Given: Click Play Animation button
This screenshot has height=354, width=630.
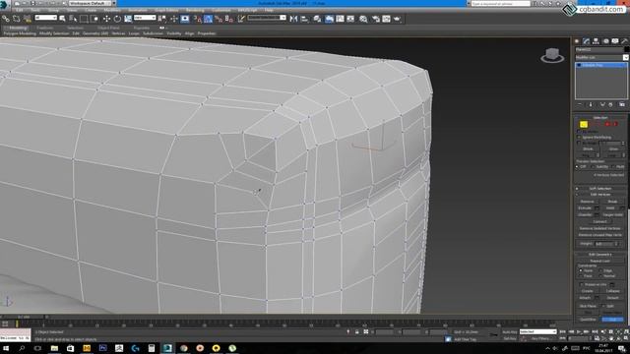Looking at the screenshot, I should (579, 332).
